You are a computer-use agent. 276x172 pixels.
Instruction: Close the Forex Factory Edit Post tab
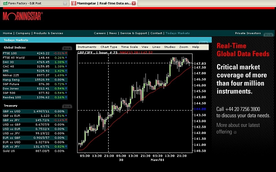(65, 4)
